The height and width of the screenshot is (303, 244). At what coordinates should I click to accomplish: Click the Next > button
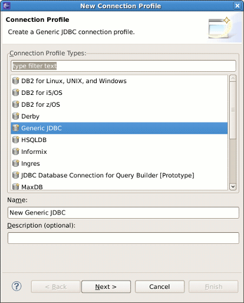coord(106,286)
